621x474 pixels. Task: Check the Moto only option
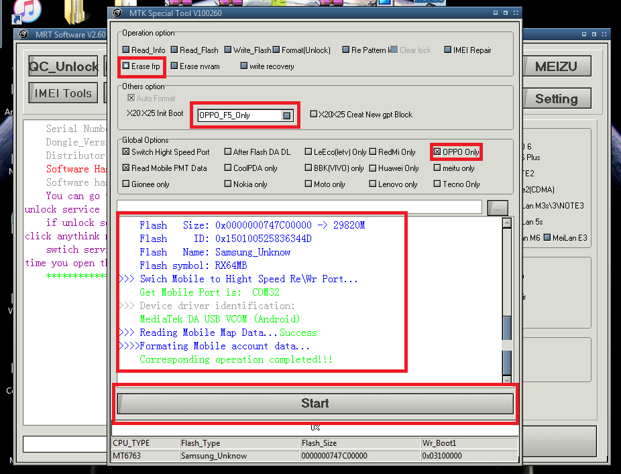pos(308,184)
